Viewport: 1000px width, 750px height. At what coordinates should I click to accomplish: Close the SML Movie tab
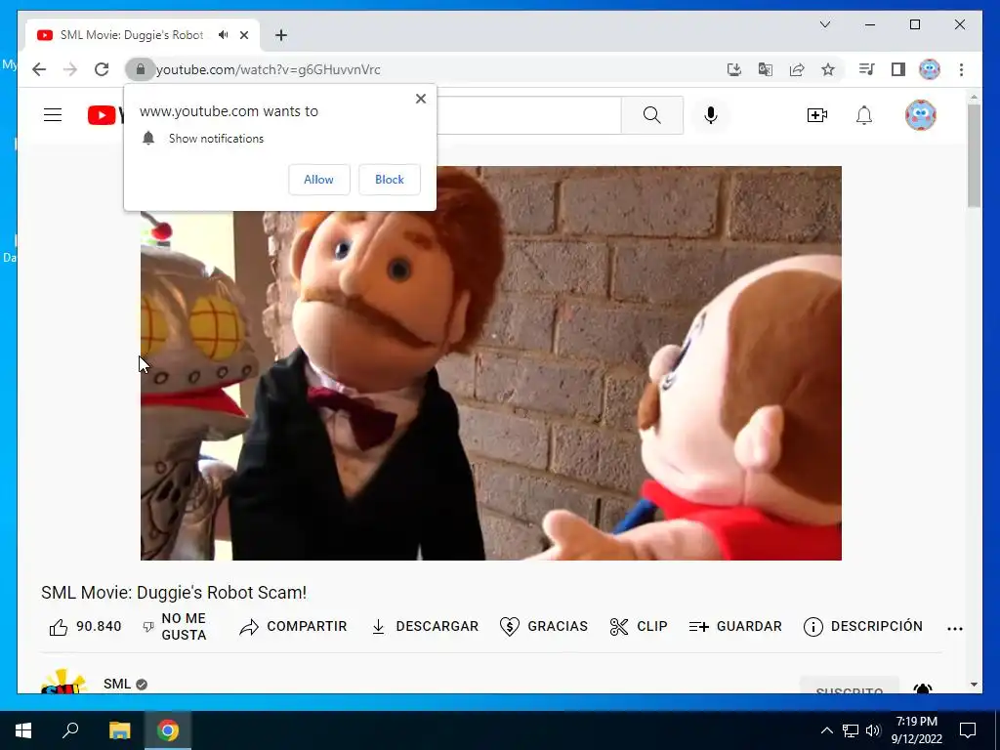pos(244,35)
